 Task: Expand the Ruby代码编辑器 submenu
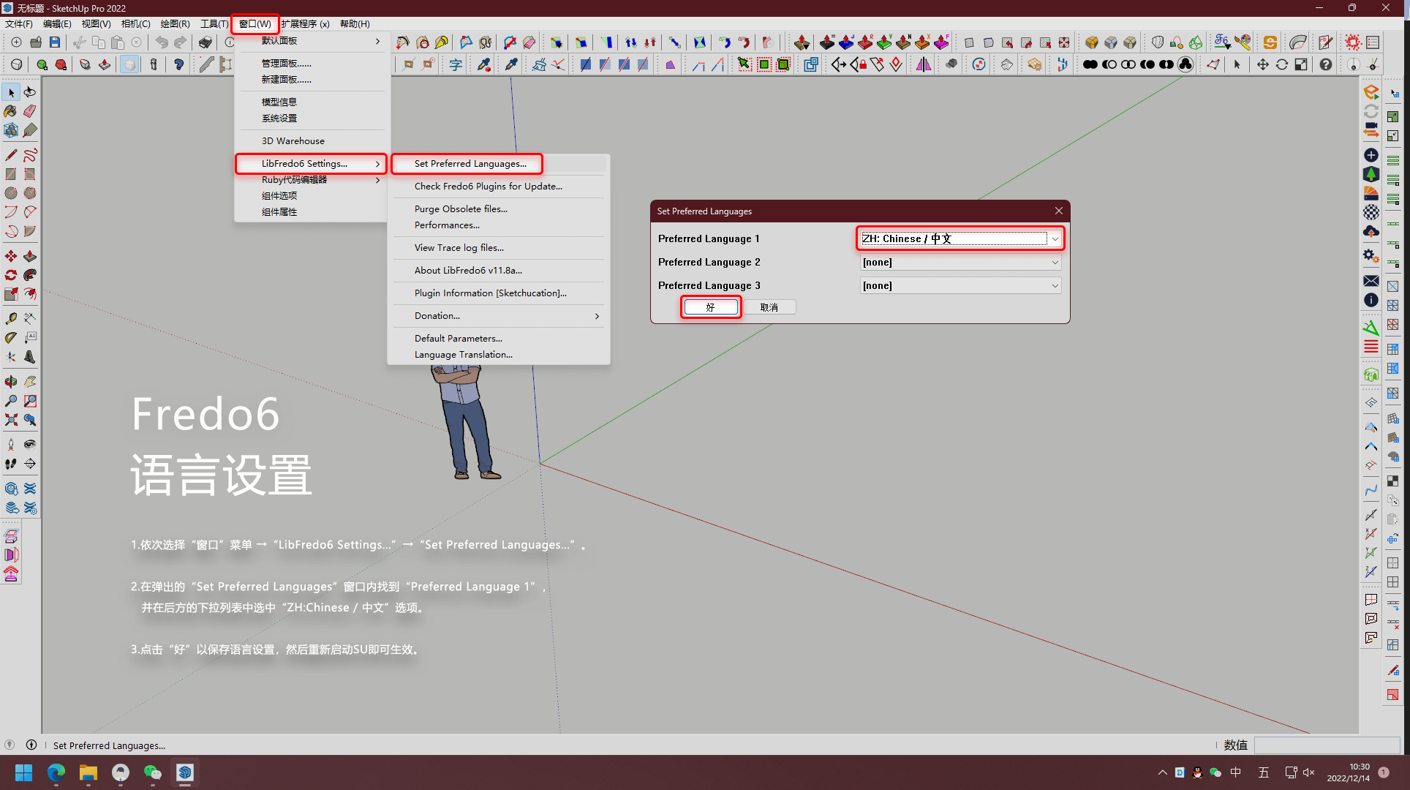[312, 180]
